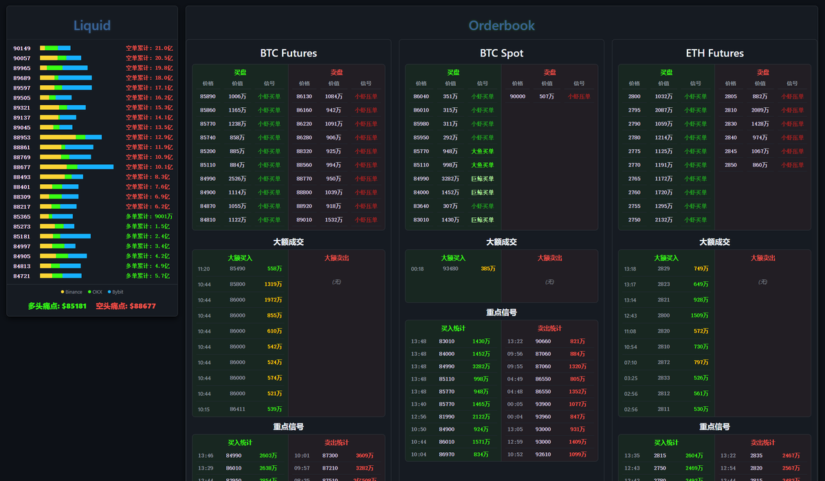Click the 2604万 buy statistic in ETH Futures
Image resolution: width=825 pixels, height=481 pixels.
coord(694,455)
